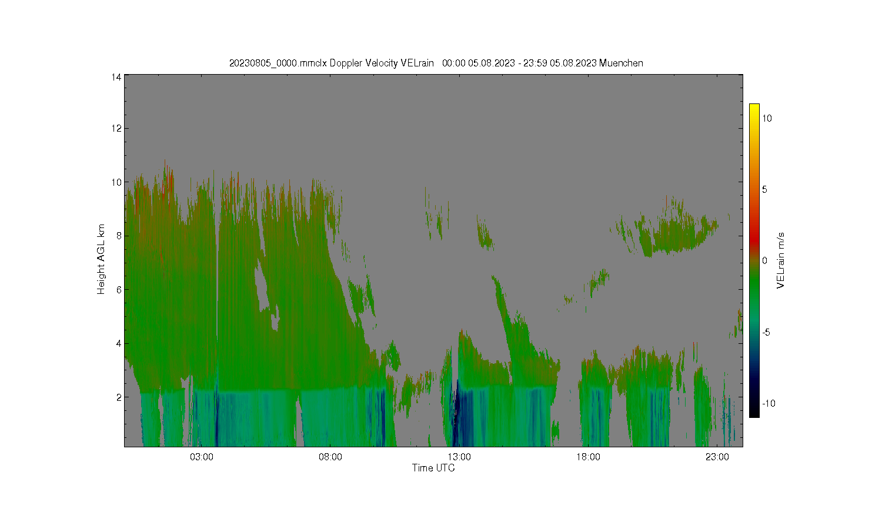Click the height tick label 4
The image size is (882, 529).
pyautogui.click(x=119, y=343)
